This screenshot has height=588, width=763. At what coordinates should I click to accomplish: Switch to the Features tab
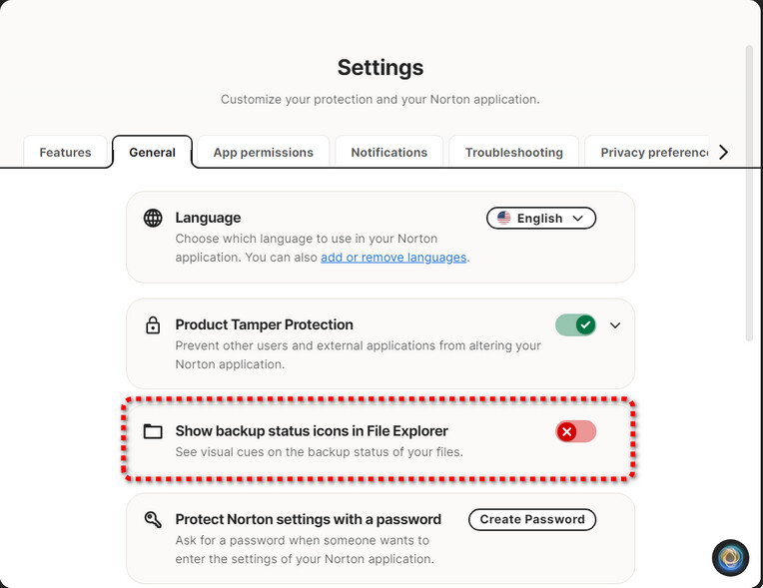coord(65,153)
